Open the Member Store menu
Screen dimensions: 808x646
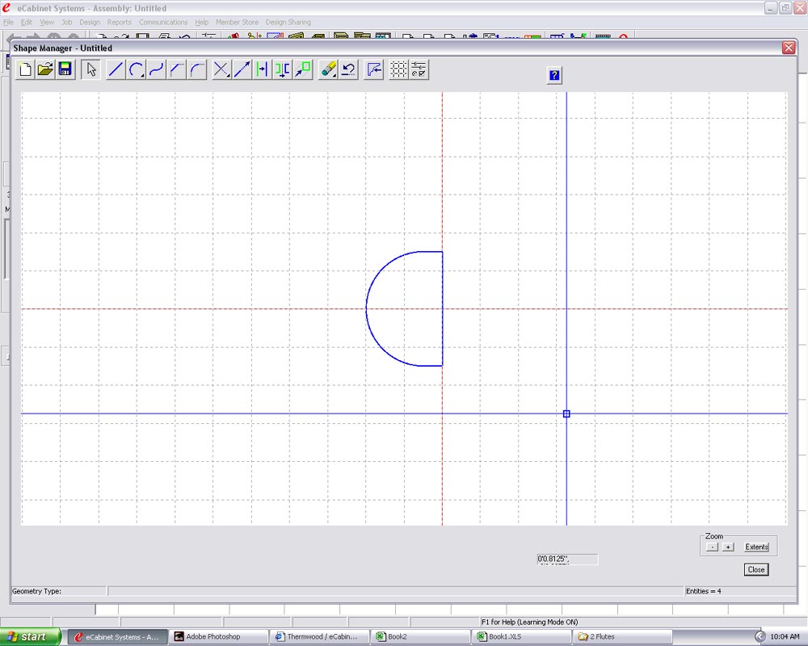237,22
